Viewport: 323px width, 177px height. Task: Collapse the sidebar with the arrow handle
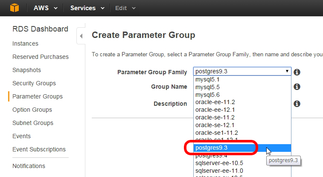pos(81,36)
